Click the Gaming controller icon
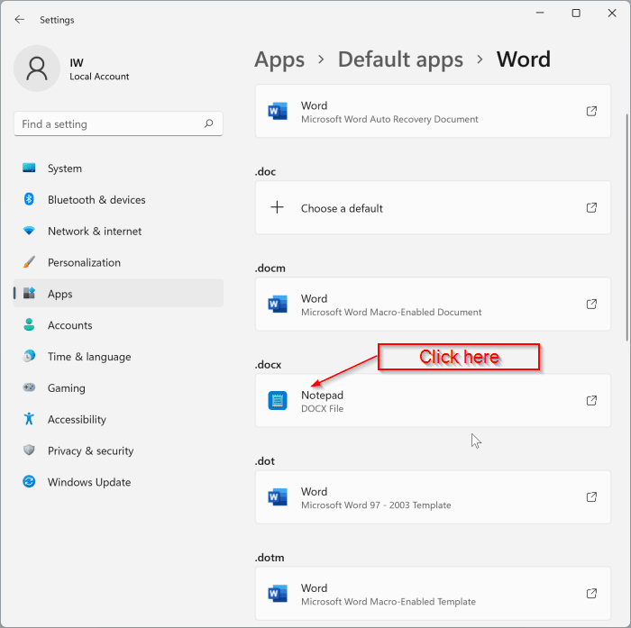Viewport: 631px width, 628px height. [x=29, y=387]
